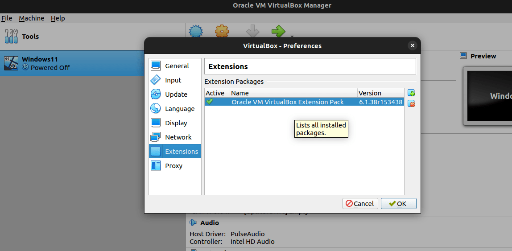Image resolution: width=512 pixels, height=251 pixels.
Task: Open Update preferences section
Action: point(175,95)
